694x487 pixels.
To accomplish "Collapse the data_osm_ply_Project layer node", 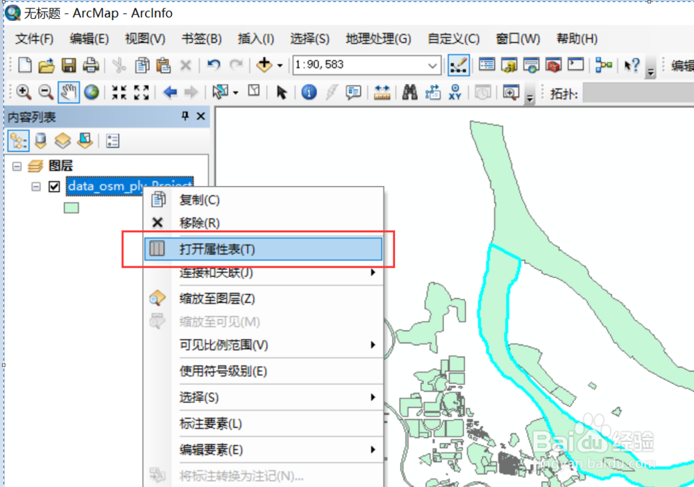I will (x=36, y=187).
